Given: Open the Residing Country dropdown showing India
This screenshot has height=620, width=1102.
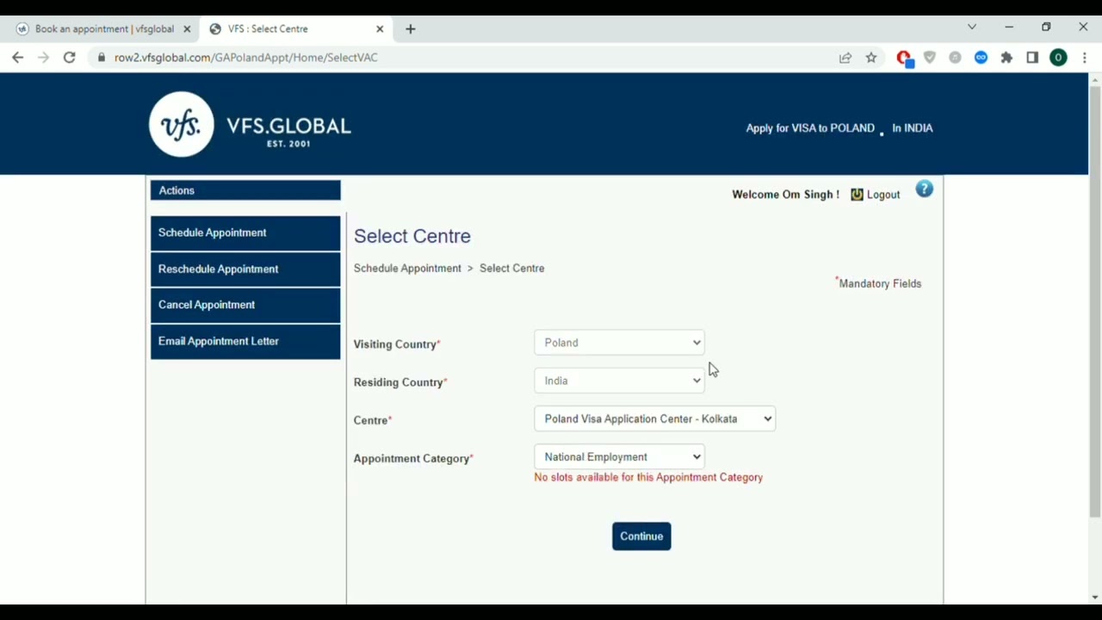Looking at the screenshot, I should [x=619, y=381].
